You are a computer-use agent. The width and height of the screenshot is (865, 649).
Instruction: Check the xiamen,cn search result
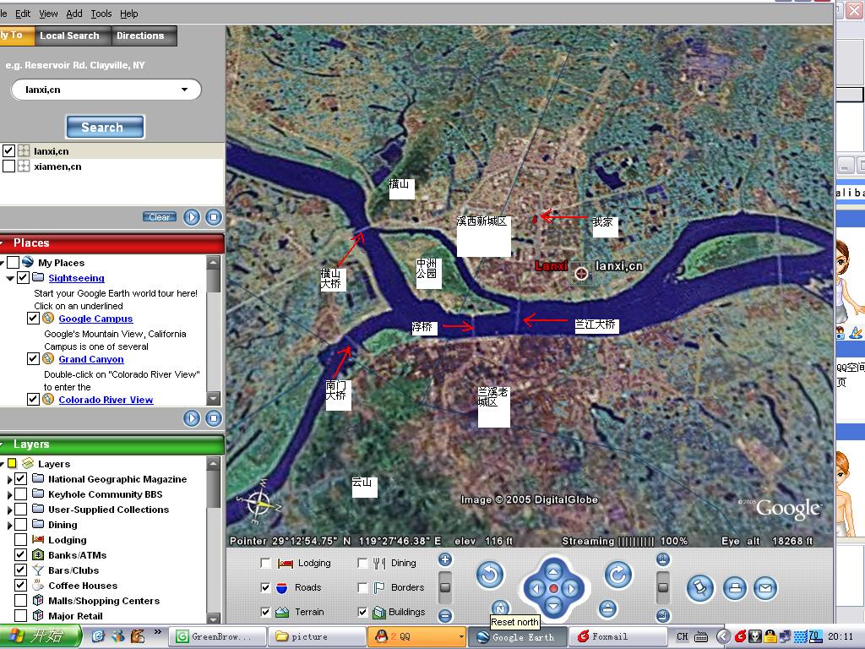tap(8, 166)
